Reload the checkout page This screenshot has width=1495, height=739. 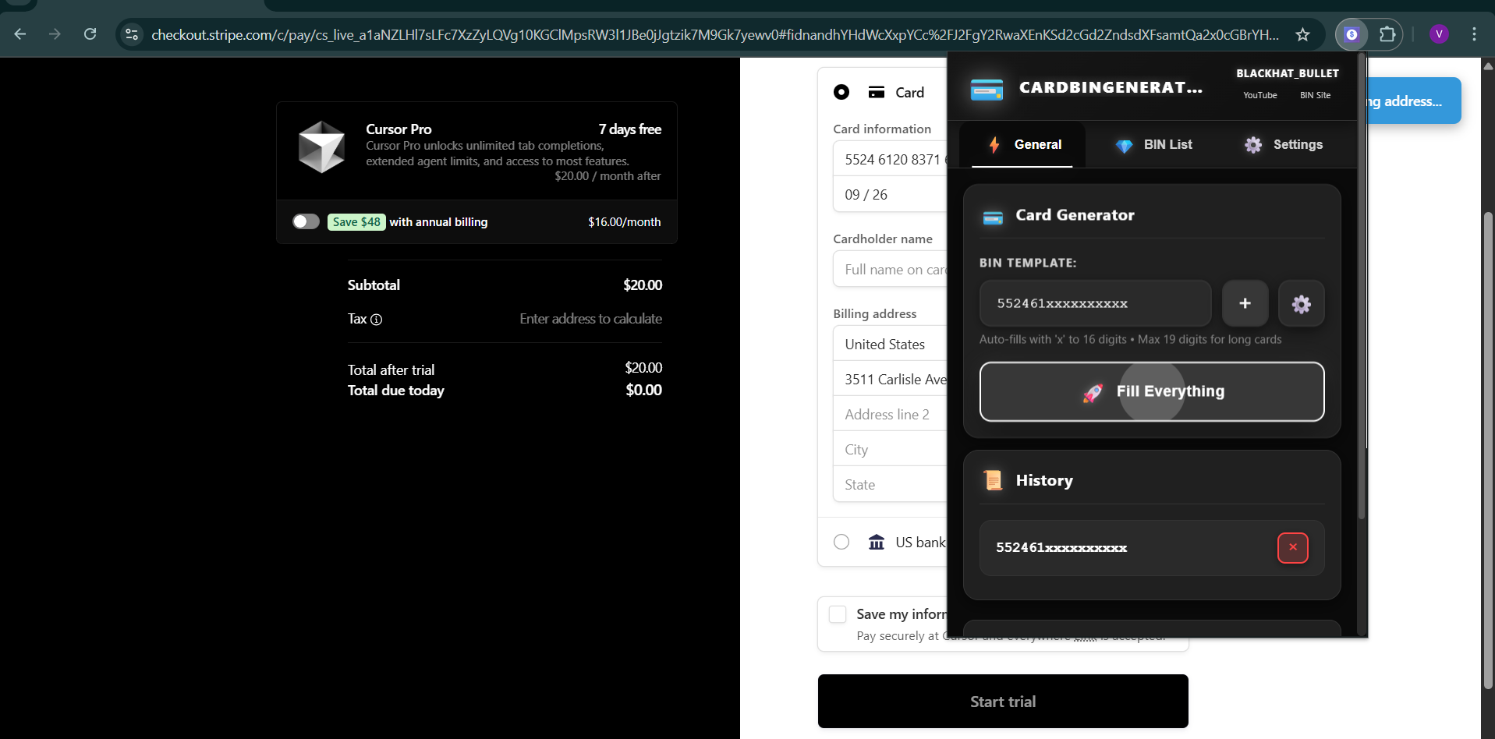point(90,34)
